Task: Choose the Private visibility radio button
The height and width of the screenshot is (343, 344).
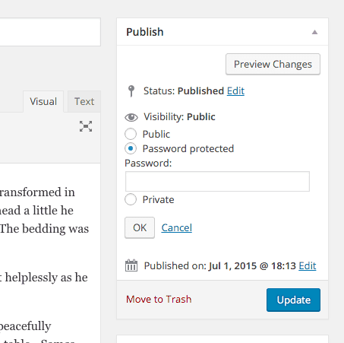Action: point(131,199)
